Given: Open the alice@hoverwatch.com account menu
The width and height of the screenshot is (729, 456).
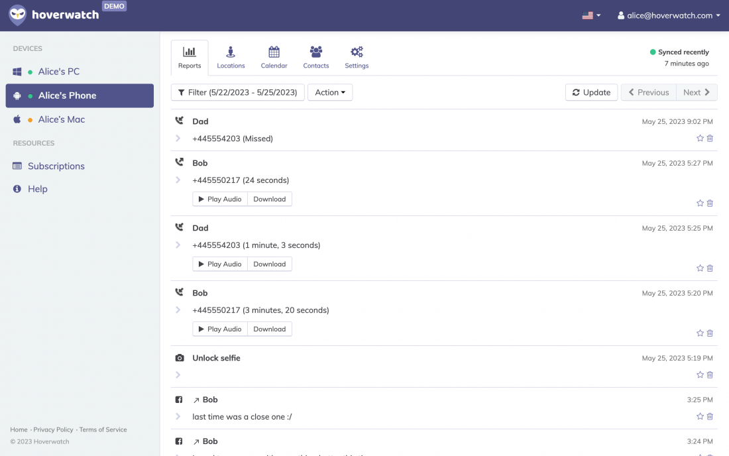Looking at the screenshot, I should coord(669,15).
